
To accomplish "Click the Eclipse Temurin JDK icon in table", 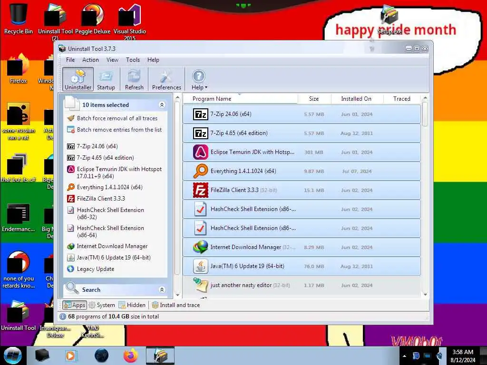I will point(200,152).
